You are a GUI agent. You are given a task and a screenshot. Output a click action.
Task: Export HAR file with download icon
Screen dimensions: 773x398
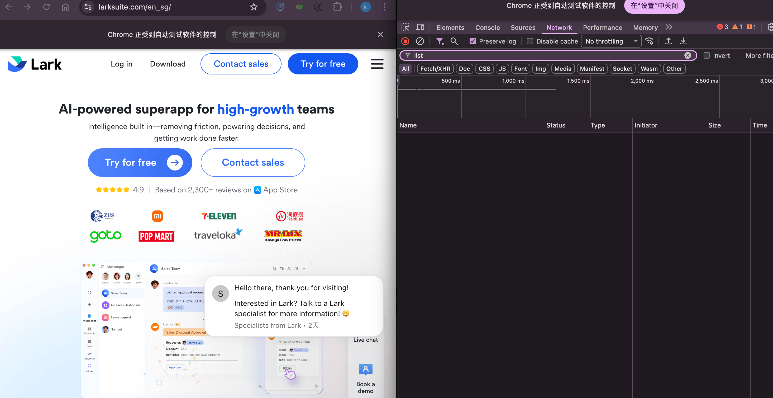[x=683, y=41]
